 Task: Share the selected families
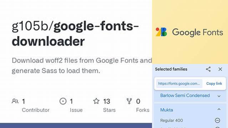click(x=208, y=69)
